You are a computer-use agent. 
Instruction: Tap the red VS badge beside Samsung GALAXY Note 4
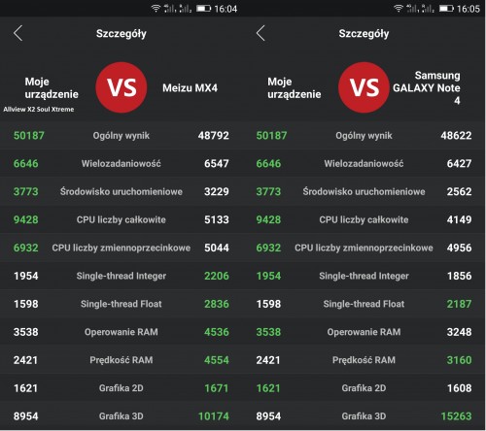tap(364, 87)
